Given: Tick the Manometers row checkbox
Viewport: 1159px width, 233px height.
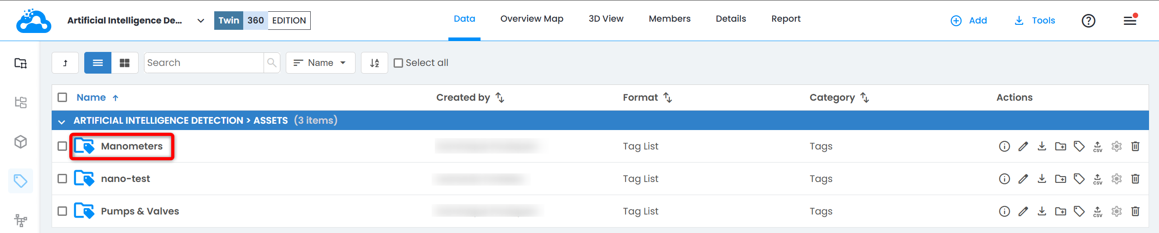Looking at the screenshot, I should tap(63, 146).
